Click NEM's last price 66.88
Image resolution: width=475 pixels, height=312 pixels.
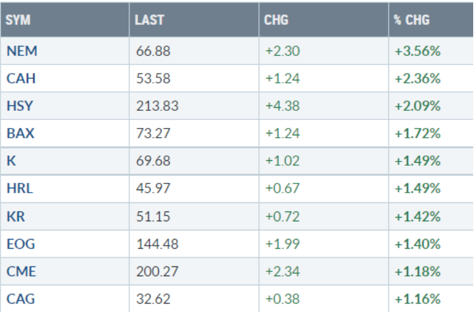coord(153,51)
